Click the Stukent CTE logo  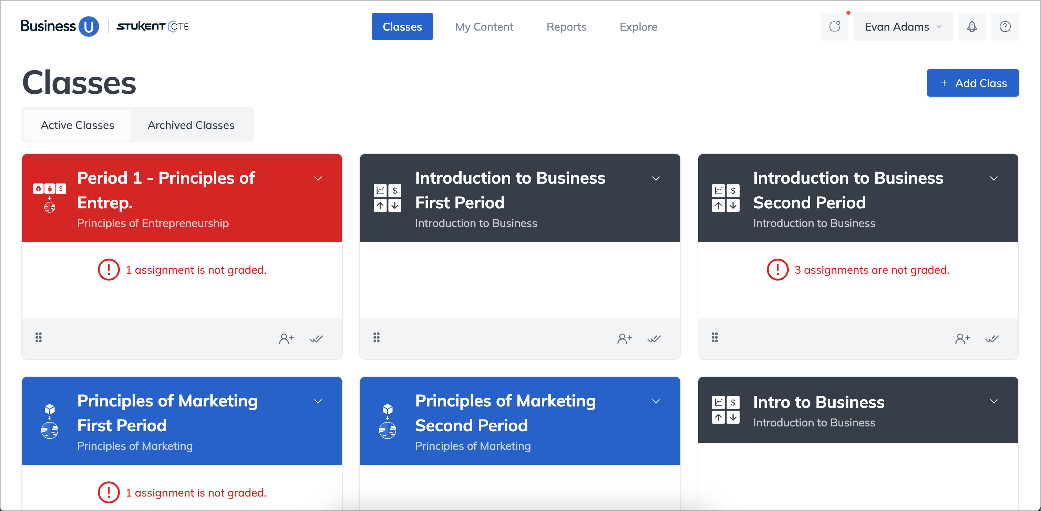point(153,26)
